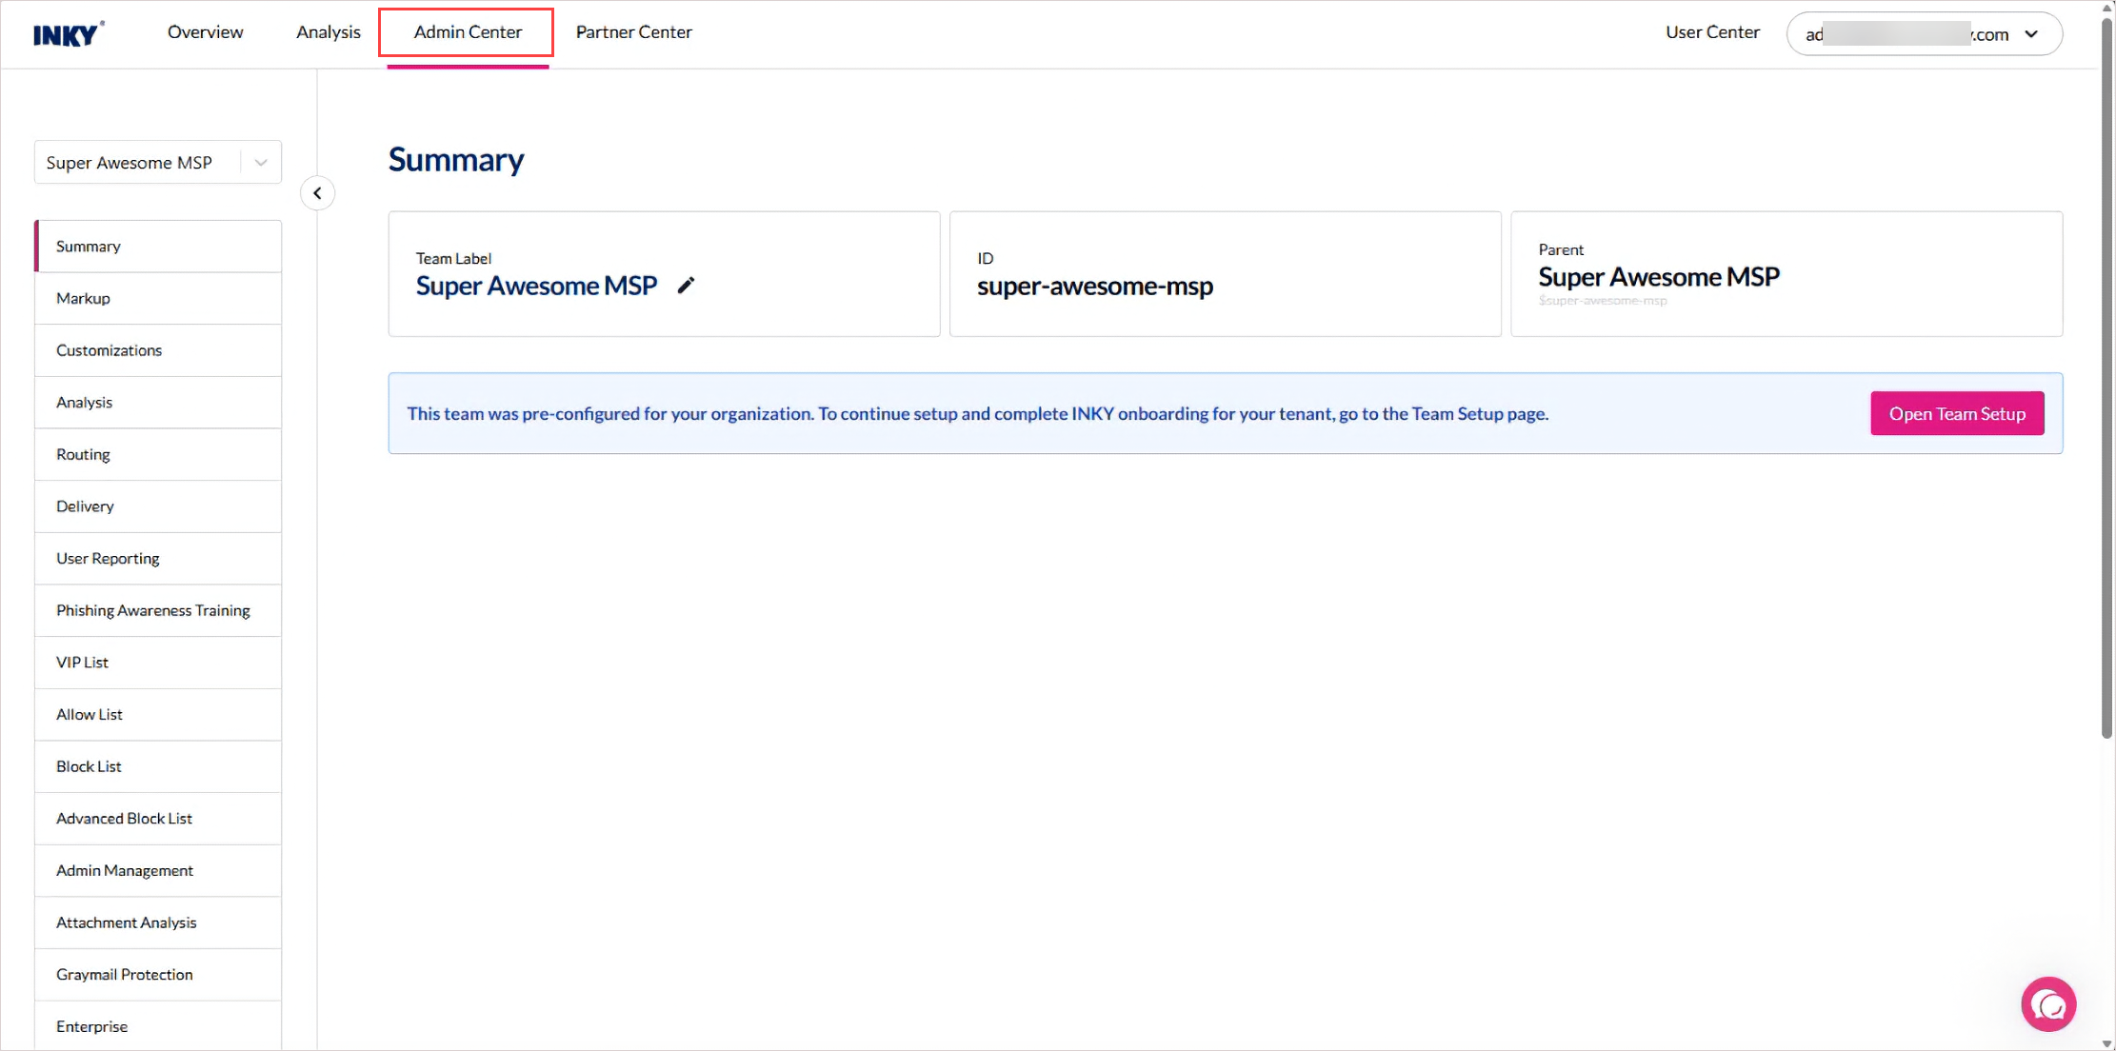Open the User Center link
The width and height of the screenshot is (2116, 1051).
click(1711, 32)
